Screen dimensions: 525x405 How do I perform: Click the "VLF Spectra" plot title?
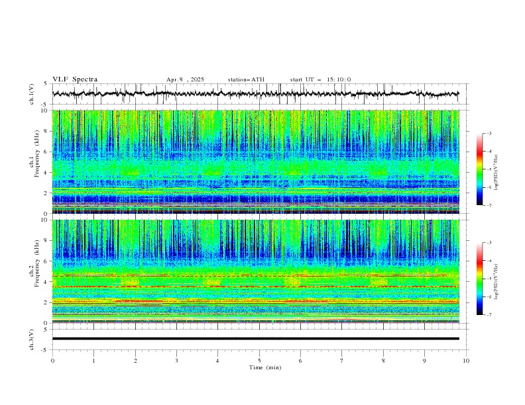pyautogui.click(x=75, y=79)
